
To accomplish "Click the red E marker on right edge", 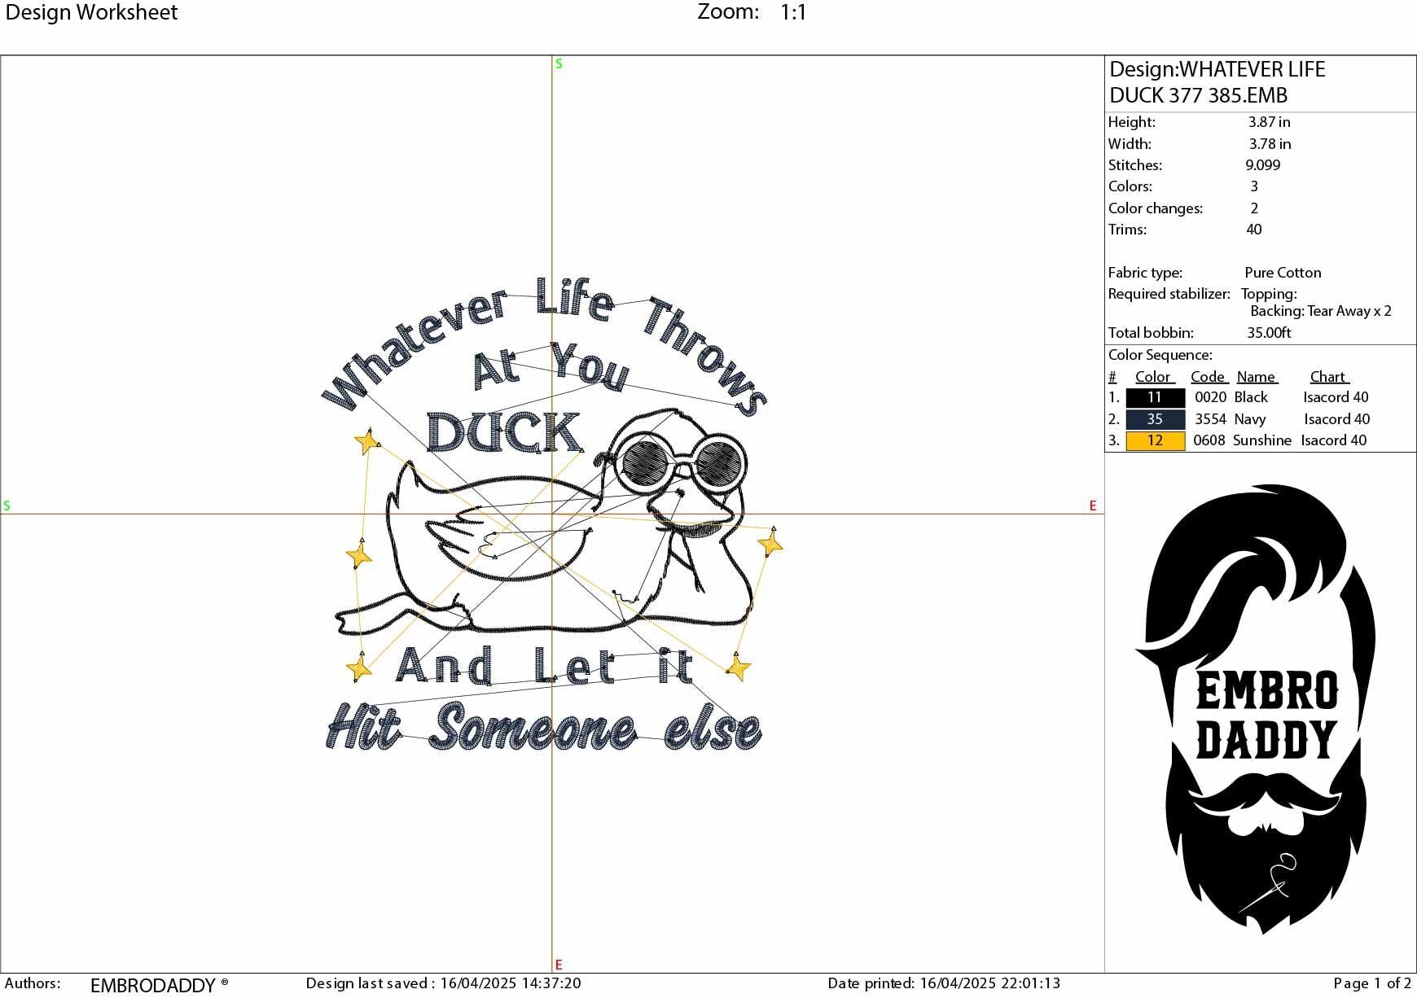I will 1093,506.
